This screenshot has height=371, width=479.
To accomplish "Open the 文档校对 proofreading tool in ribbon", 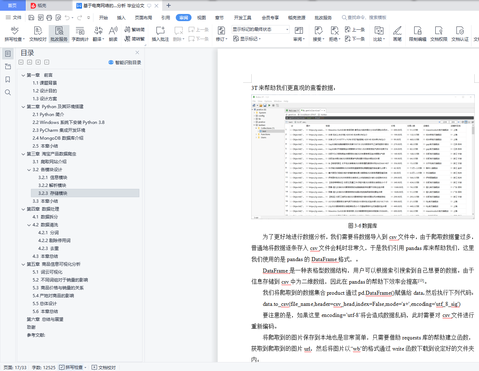I will 38,34.
